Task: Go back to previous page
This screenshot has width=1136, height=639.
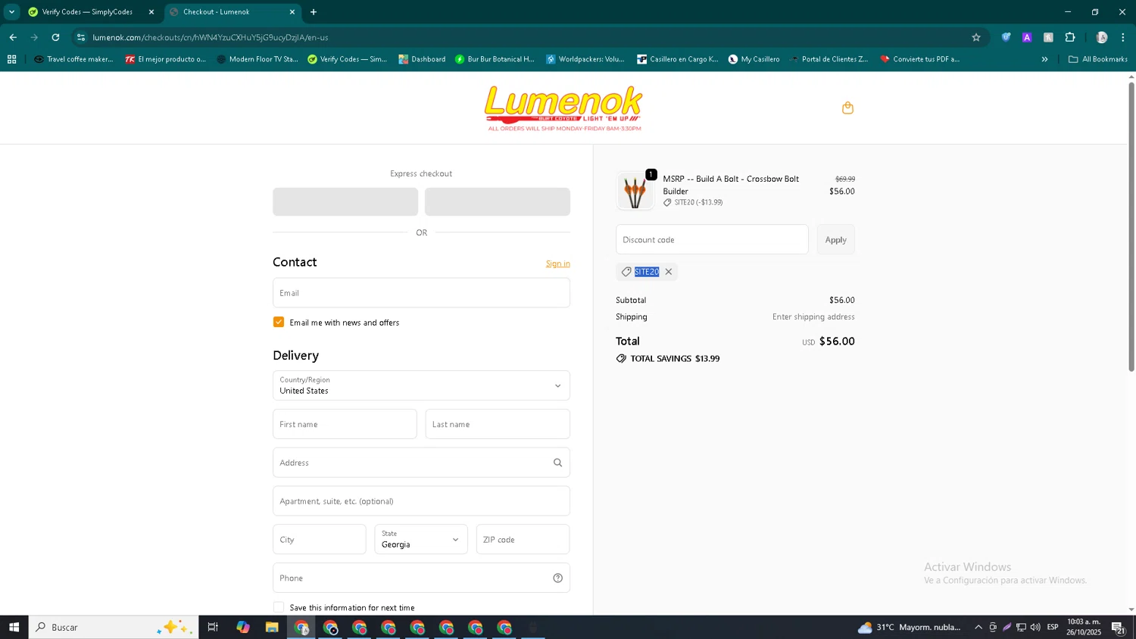Action: (x=13, y=37)
